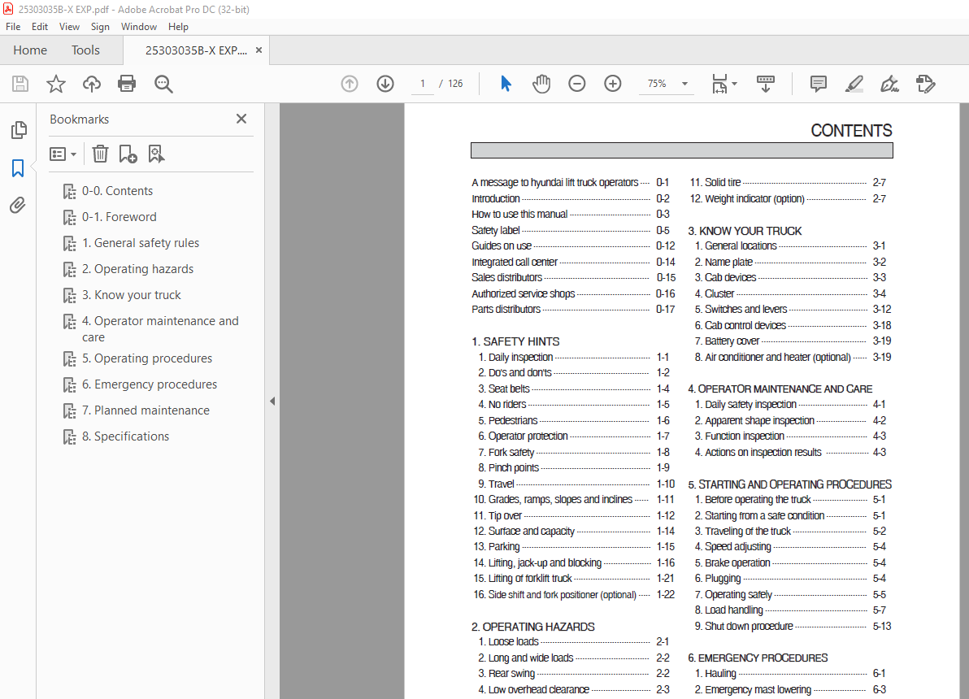
Task: Click the find current bookmark icon
Action: 156,154
